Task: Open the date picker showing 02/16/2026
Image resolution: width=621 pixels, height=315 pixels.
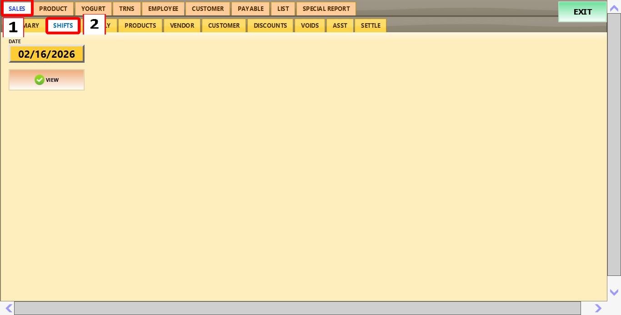Action: pos(46,54)
